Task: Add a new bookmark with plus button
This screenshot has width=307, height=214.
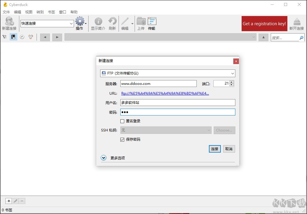Action: pos(9,201)
